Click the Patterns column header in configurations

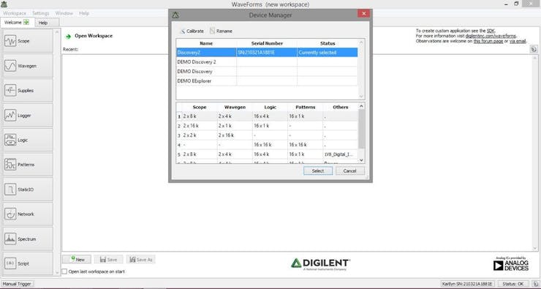point(306,107)
